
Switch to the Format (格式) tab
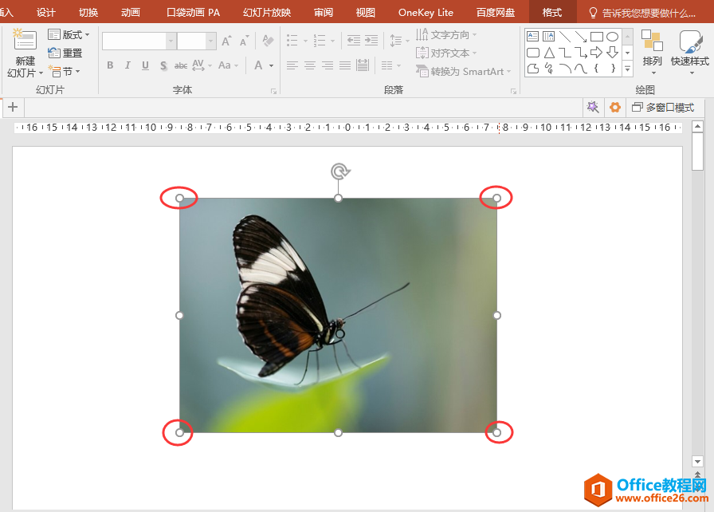(551, 12)
